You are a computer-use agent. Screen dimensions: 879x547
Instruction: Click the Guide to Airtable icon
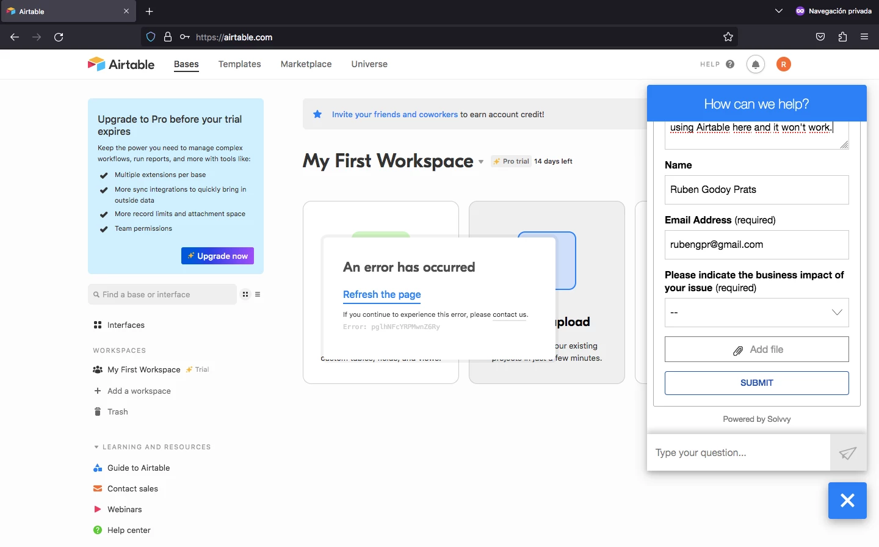[x=98, y=468]
